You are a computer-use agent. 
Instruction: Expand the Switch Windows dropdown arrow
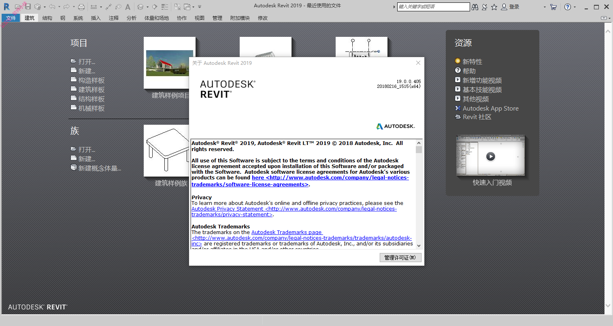[x=193, y=7]
